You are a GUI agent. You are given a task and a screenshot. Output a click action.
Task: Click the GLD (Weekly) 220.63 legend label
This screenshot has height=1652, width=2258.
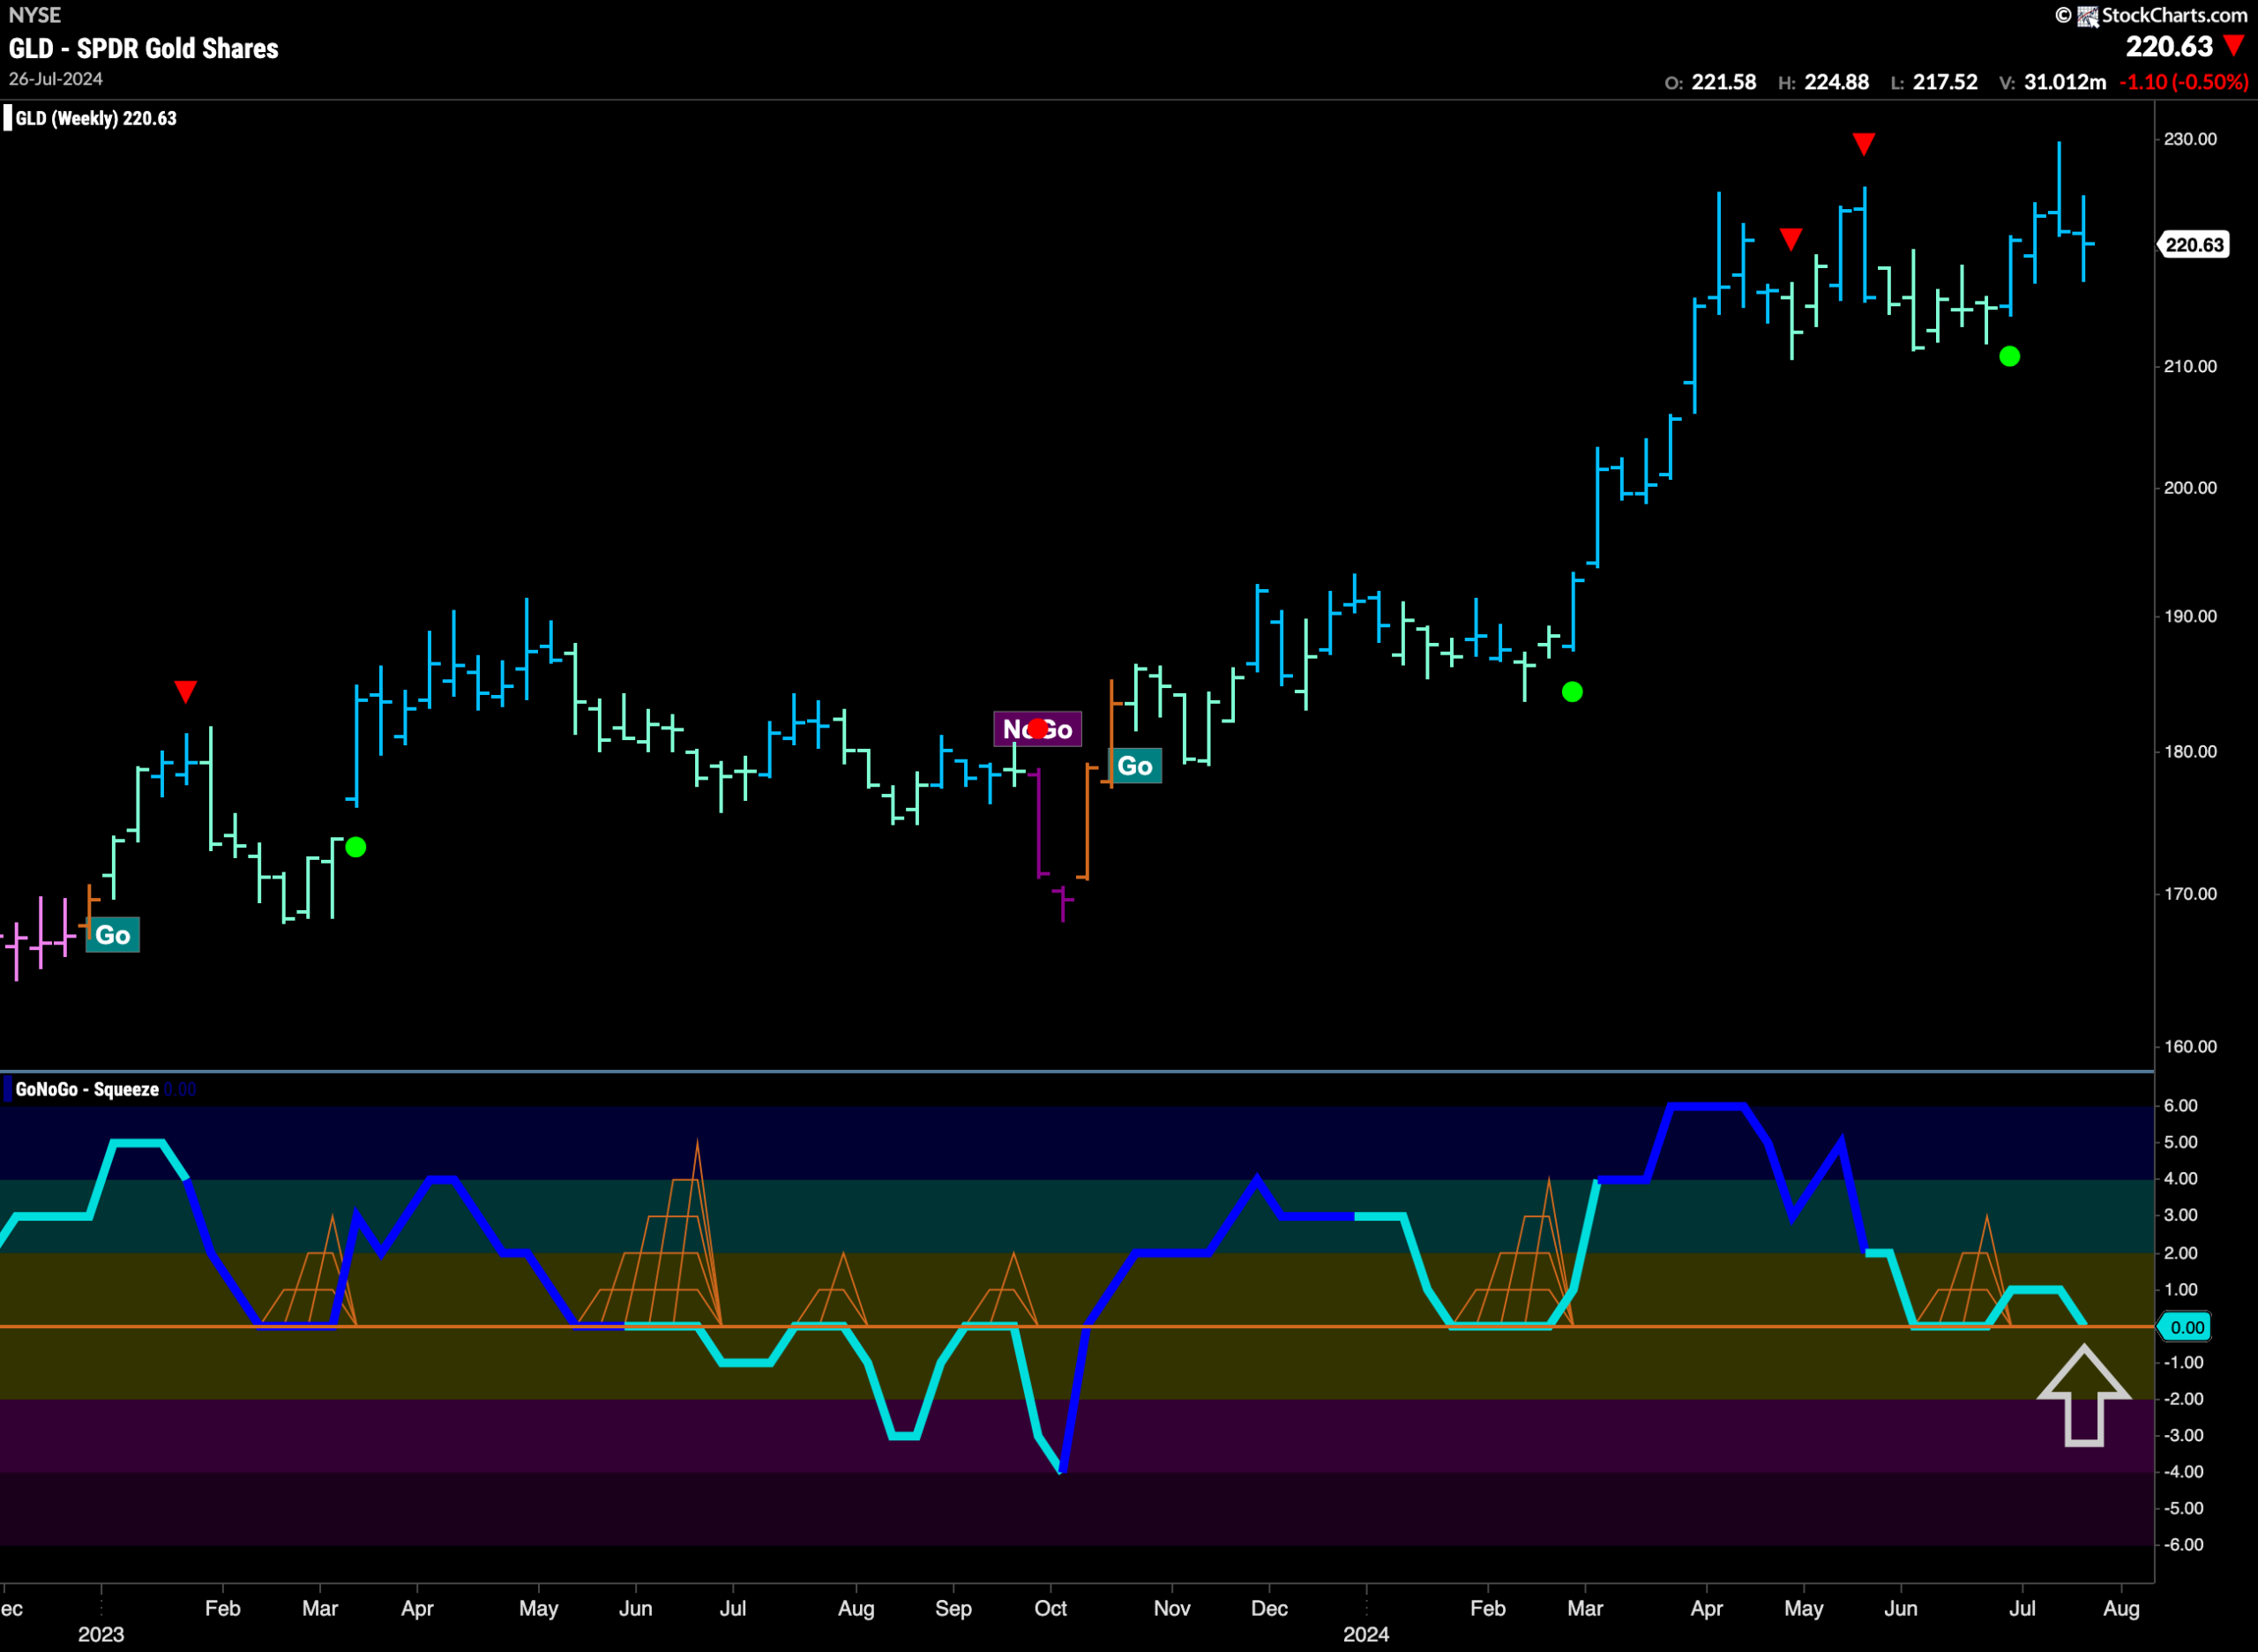click(x=96, y=118)
